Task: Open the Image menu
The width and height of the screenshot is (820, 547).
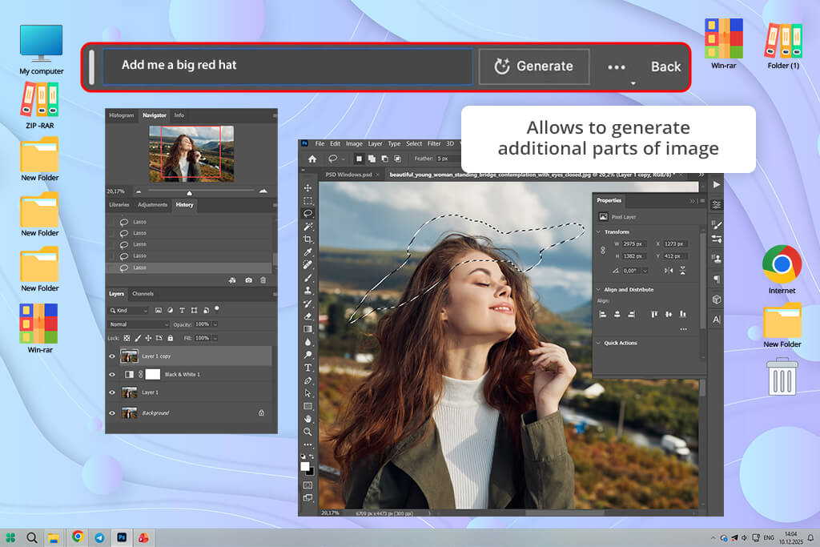Action: coord(353,143)
